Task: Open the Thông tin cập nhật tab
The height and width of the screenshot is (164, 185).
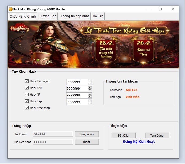Action: (x=74, y=16)
